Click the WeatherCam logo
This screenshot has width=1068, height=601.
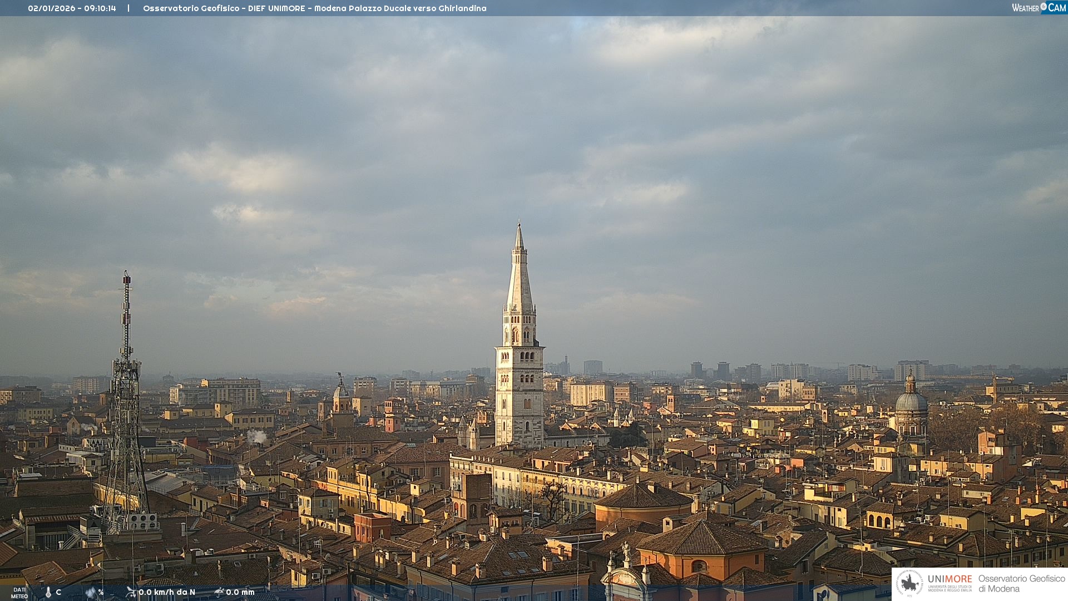(1039, 8)
